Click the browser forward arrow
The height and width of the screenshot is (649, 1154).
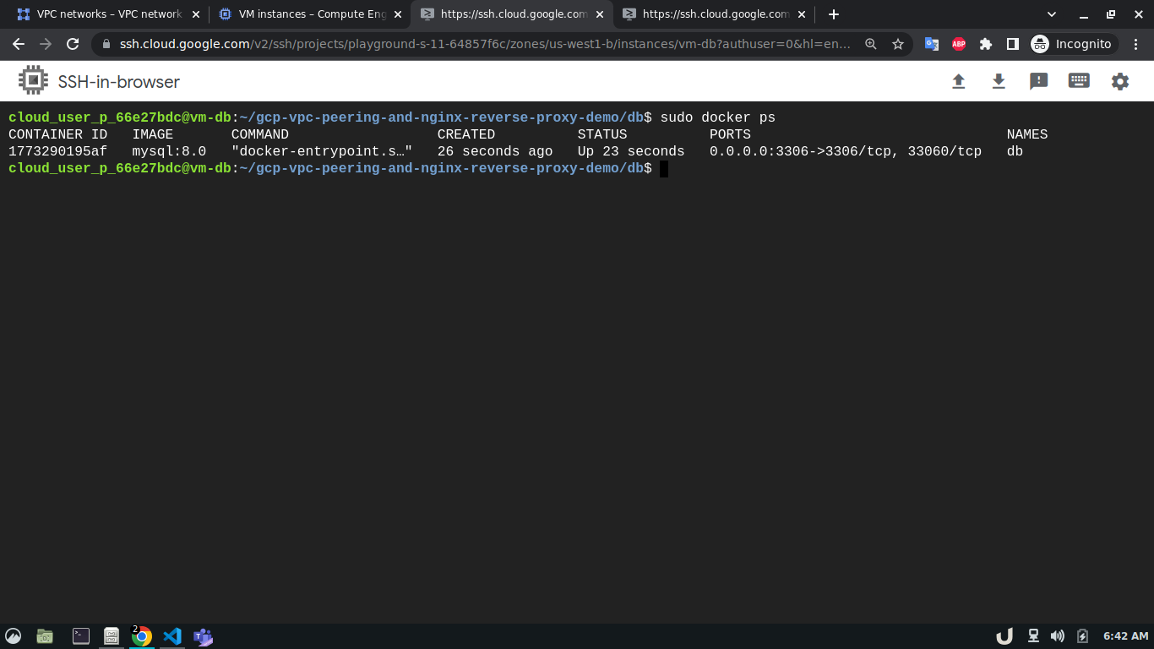tap(46, 44)
